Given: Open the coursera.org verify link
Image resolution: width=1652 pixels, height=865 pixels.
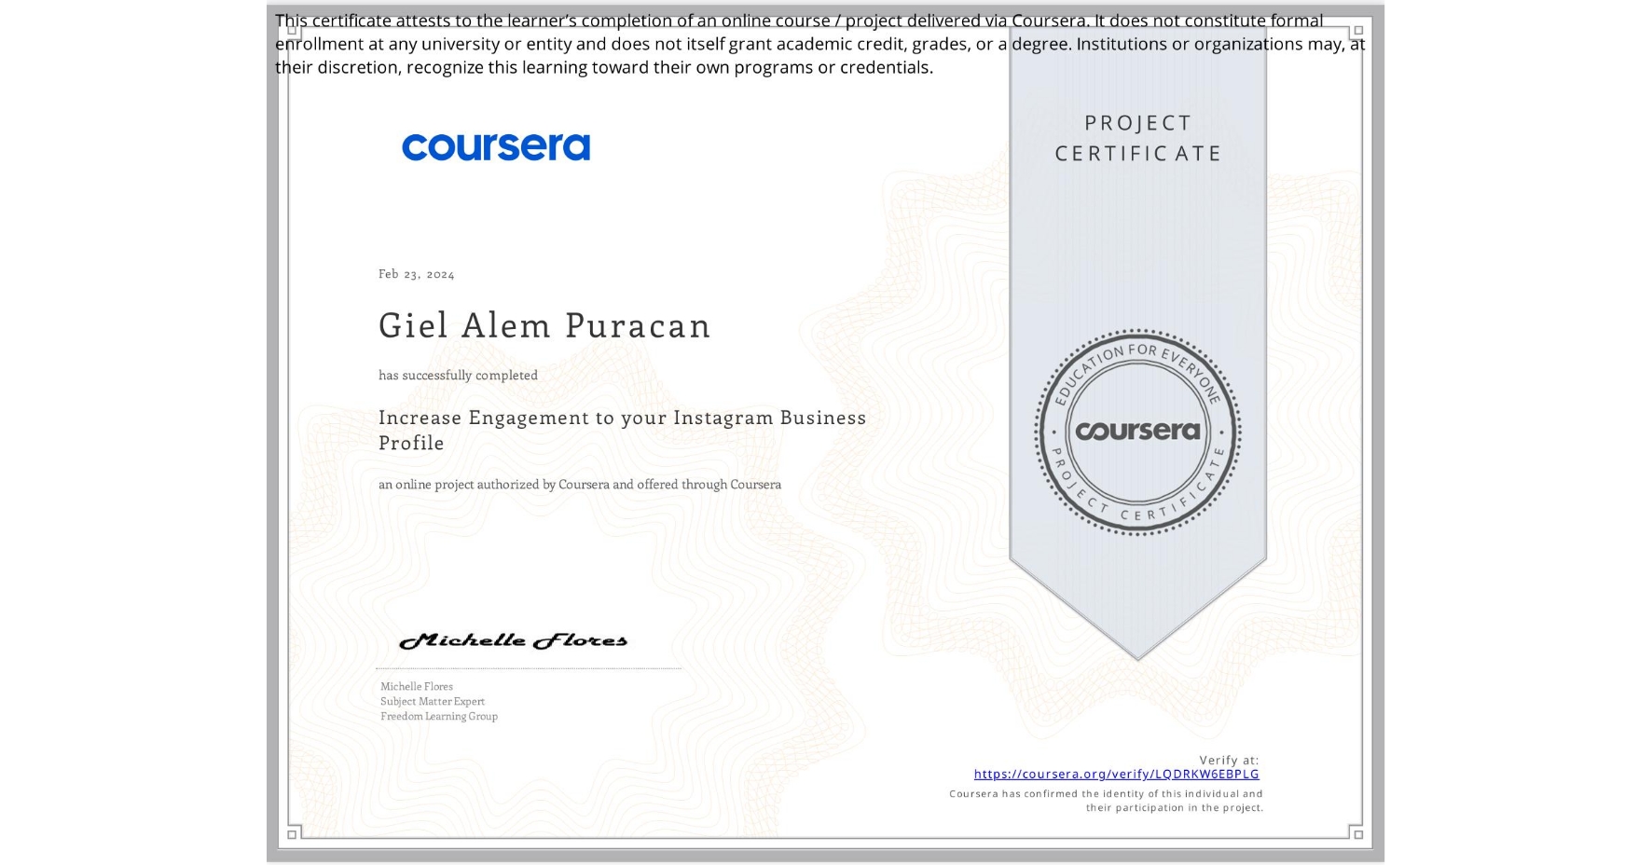Looking at the screenshot, I should 1116,775.
